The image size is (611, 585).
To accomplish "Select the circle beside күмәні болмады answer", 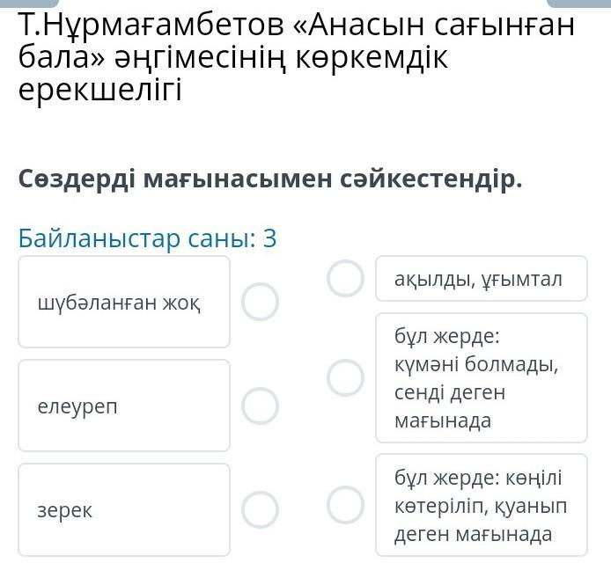I will pyautogui.click(x=346, y=377).
